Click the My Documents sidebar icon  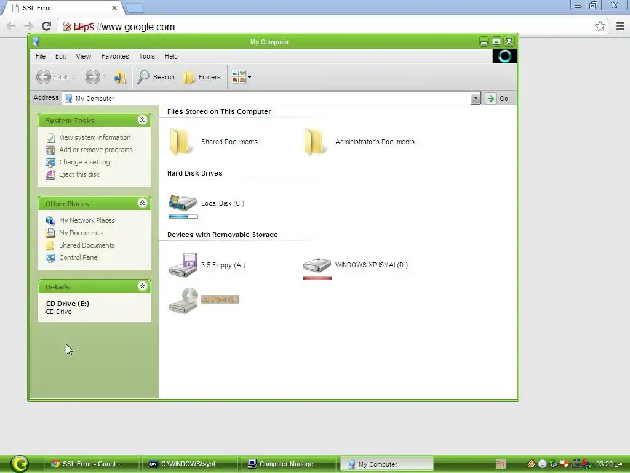point(50,233)
